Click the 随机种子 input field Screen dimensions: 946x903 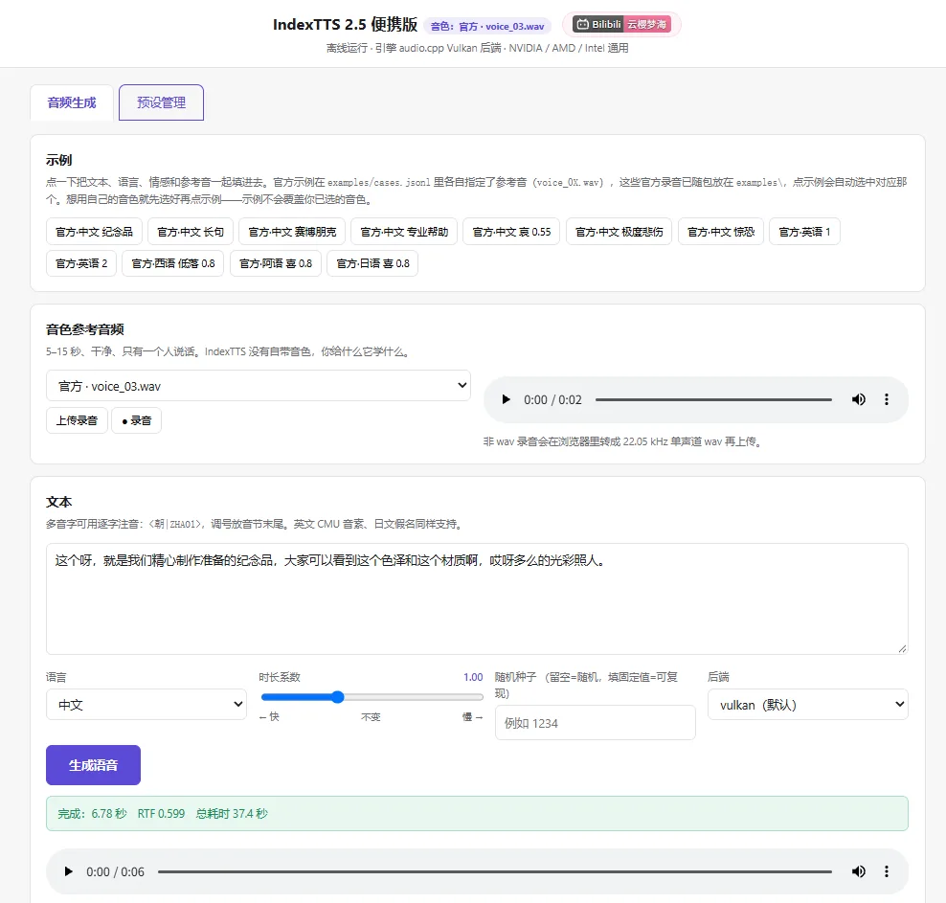[x=596, y=723]
